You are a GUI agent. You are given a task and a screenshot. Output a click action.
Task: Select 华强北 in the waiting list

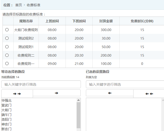pos(7,100)
